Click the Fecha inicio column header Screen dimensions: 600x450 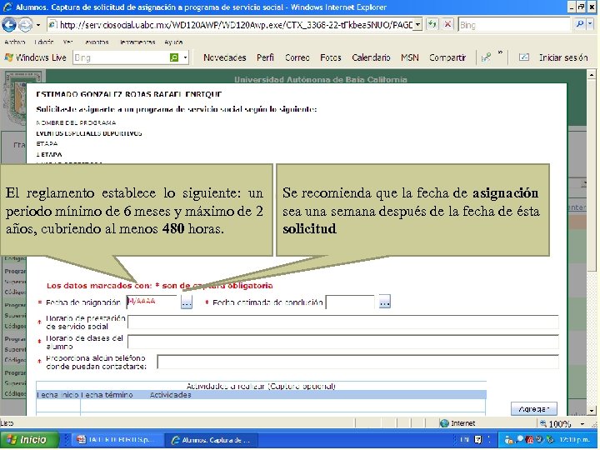click(57, 395)
